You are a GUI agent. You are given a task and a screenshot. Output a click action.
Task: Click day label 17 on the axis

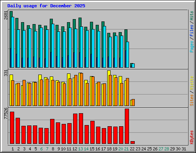point(103,149)
